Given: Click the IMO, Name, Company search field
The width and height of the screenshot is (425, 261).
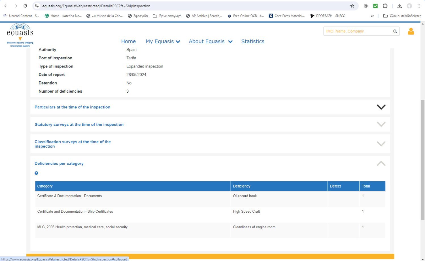Looking at the screenshot, I should (x=357, y=31).
